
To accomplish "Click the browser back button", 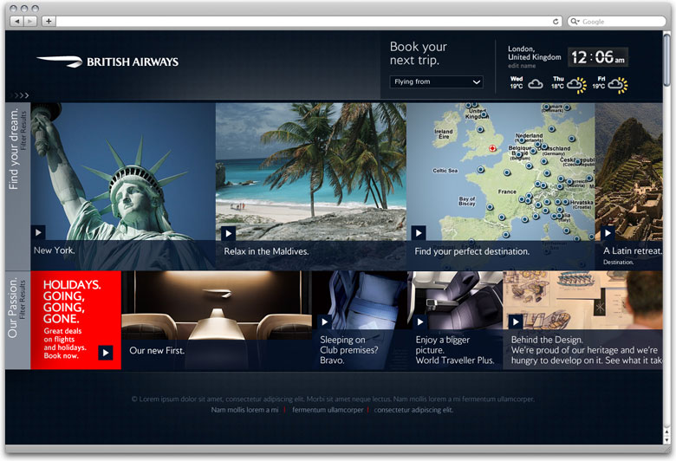I will point(16,21).
